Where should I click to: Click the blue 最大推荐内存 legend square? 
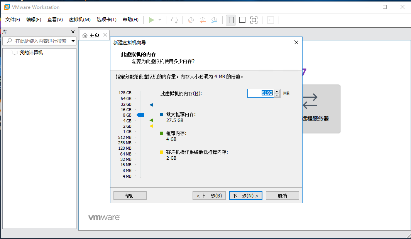(161, 114)
